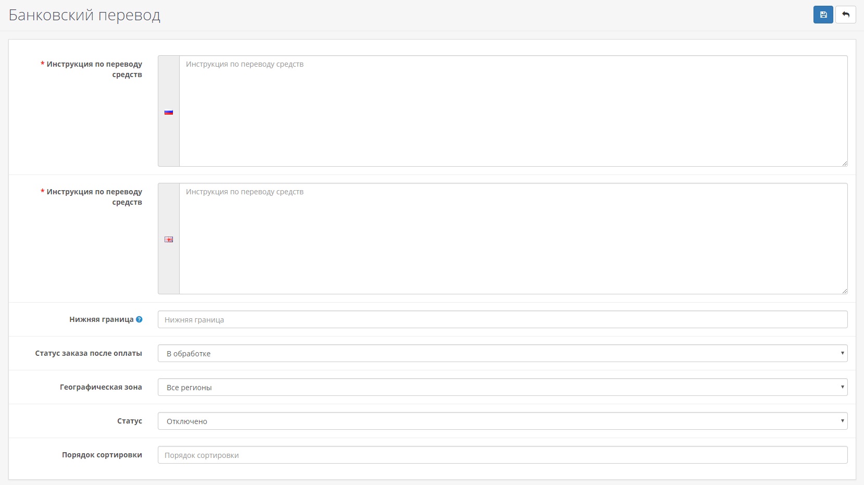The image size is (864, 485).
Task: Click the blue save button icon
Action: 823,15
